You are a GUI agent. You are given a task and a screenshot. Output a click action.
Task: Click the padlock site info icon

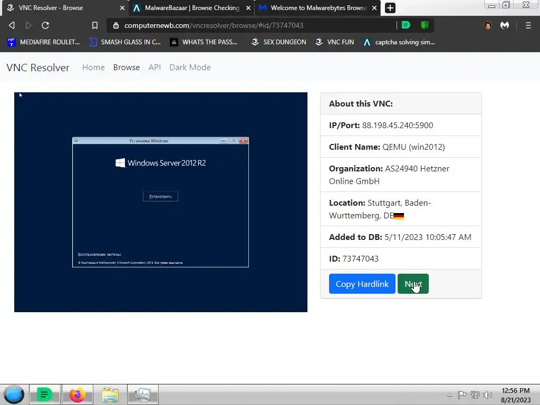tap(116, 25)
